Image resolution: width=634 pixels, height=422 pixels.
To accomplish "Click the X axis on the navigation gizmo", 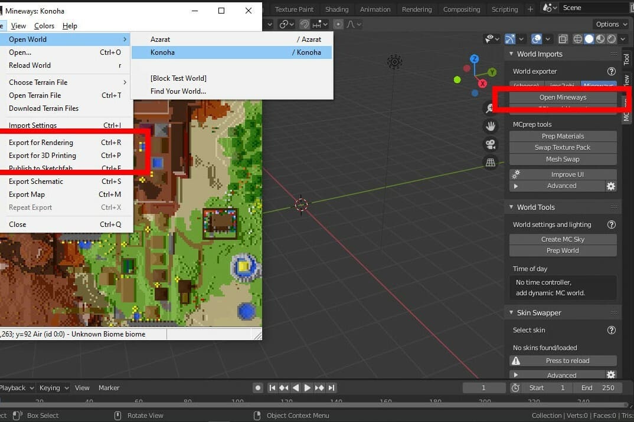I will tap(482, 84).
